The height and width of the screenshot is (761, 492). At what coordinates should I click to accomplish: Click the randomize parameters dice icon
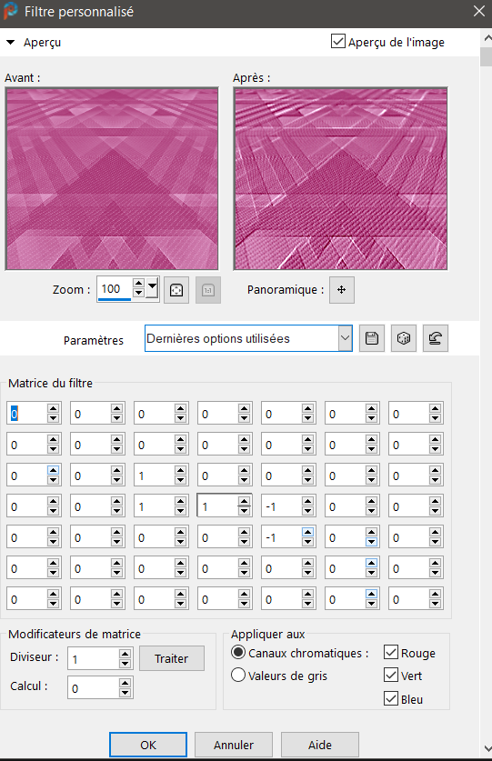[403, 338]
